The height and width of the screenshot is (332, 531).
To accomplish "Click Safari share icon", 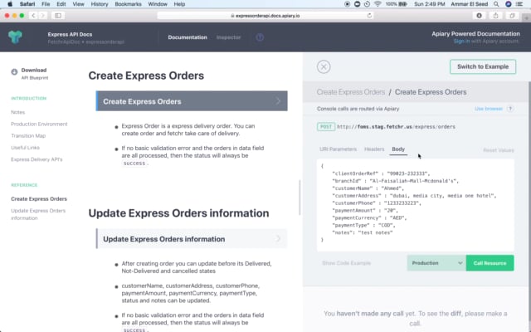I will (x=496, y=16).
